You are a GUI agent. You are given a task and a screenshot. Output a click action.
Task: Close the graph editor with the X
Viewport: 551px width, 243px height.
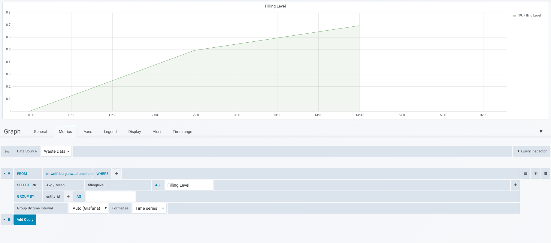tap(541, 131)
